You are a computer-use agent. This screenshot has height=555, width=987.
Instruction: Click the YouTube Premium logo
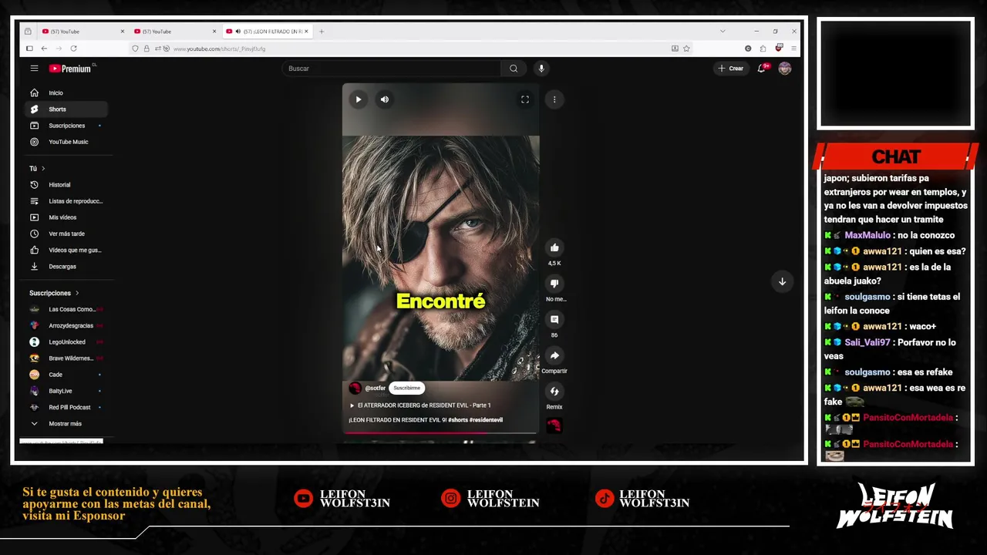[71, 69]
